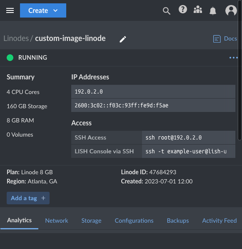Switch to the Network tab
This screenshot has width=242, height=249.
pyautogui.click(x=57, y=221)
